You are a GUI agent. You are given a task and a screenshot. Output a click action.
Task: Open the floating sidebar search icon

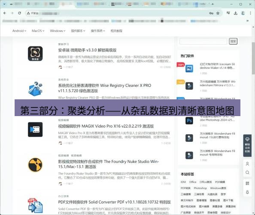click(x=247, y=172)
